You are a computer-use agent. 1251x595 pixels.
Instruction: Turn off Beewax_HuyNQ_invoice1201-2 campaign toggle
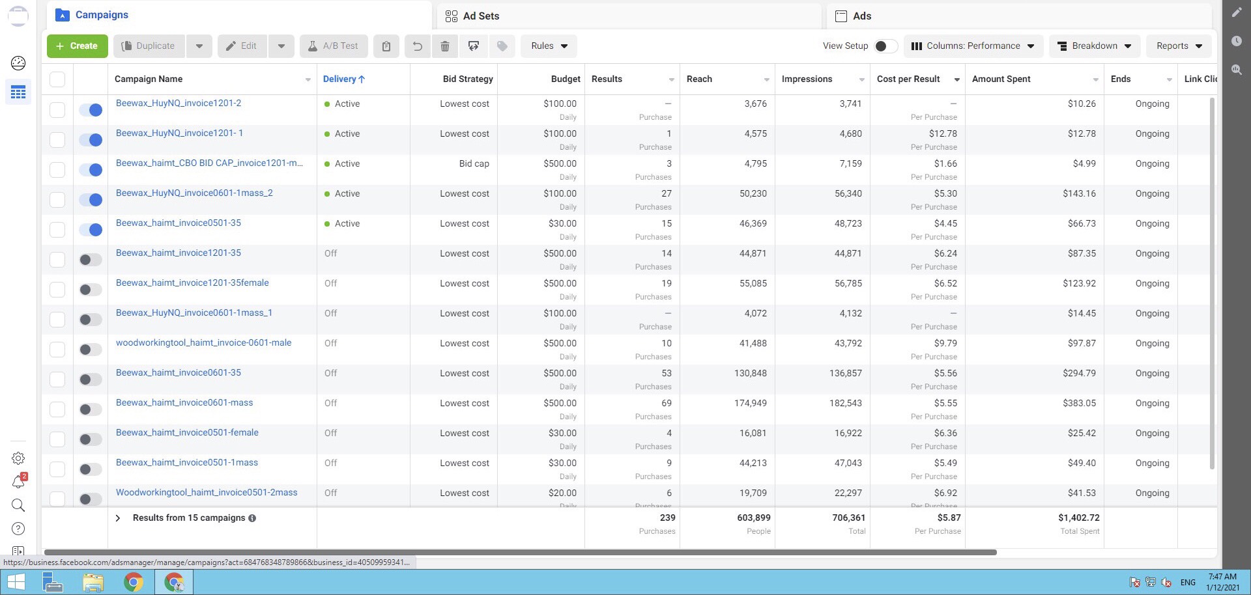91,110
